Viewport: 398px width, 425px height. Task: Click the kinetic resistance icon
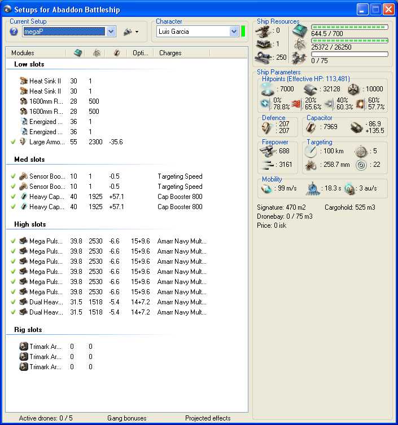pyautogui.click(x=329, y=104)
